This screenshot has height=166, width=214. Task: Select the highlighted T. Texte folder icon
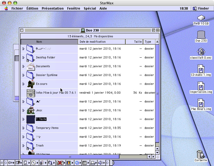pos(30,119)
